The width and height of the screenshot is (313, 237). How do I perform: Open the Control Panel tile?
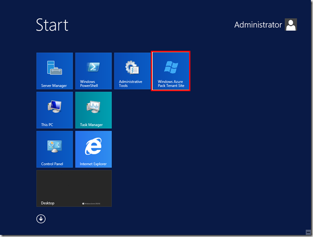(55, 149)
